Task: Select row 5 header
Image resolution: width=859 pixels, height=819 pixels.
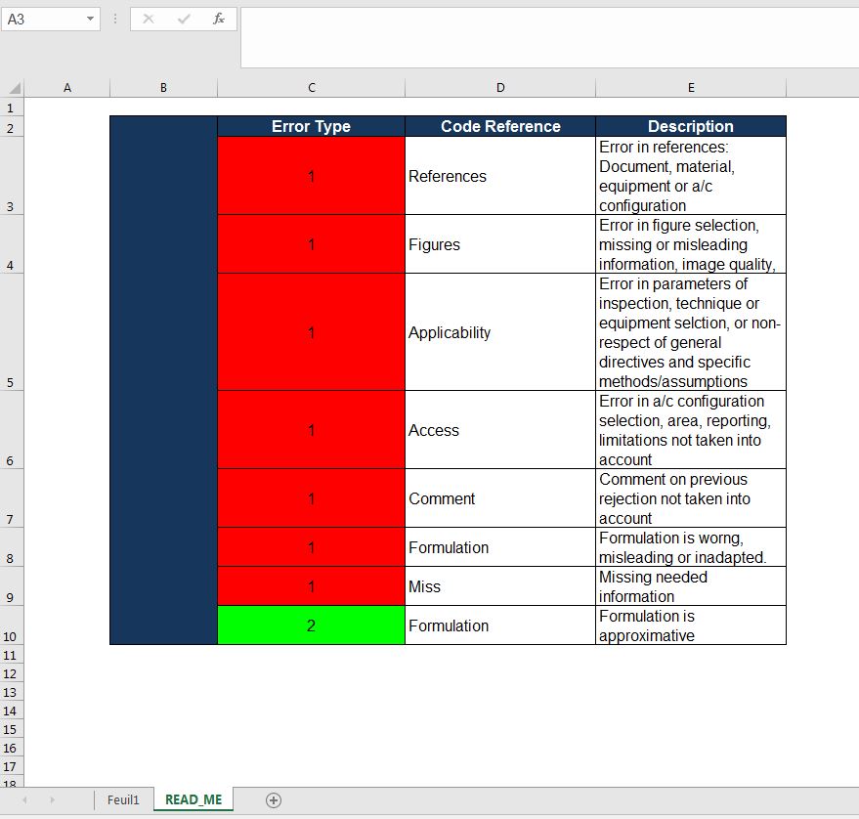Action: [x=11, y=382]
